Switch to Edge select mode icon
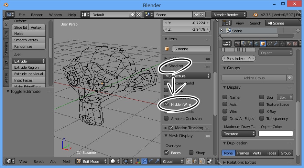This screenshot has width=304, height=168. 195,161
